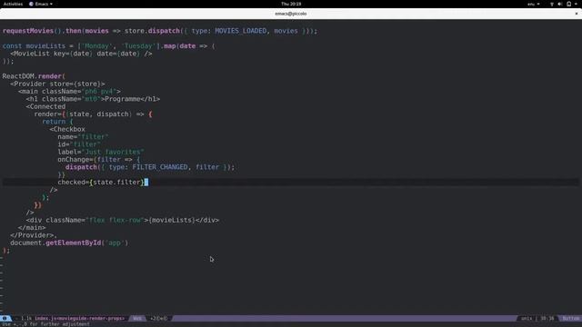Open the clock showing Thu 20:19
This screenshot has width=582, height=327.
pos(291,4)
